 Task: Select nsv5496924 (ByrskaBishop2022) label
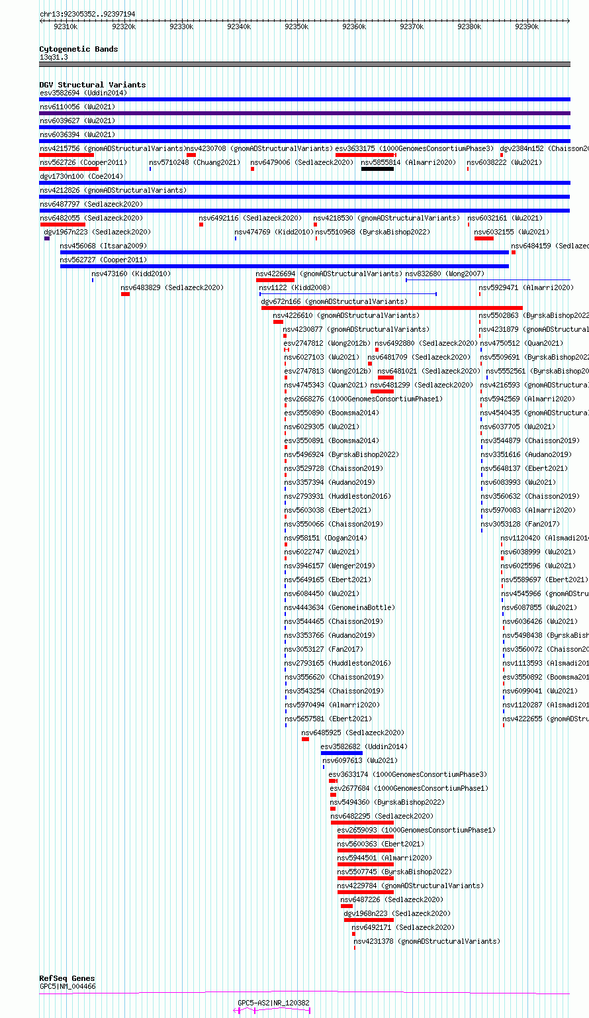[x=341, y=454]
